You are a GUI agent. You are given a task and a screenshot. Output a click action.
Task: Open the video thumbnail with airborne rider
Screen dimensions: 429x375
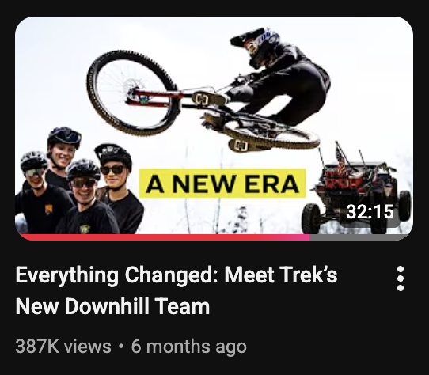214,128
